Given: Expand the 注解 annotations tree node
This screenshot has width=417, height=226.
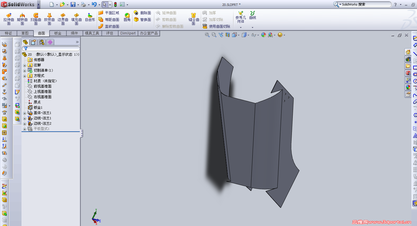Looking at the screenshot, I should point(25,65).
